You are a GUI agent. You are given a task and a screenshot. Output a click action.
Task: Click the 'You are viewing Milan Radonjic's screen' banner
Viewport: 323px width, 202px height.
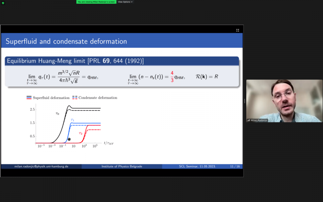click(x=96, y=2)
